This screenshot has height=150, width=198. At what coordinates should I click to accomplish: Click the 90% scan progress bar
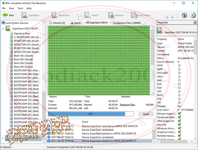(91, 114)
